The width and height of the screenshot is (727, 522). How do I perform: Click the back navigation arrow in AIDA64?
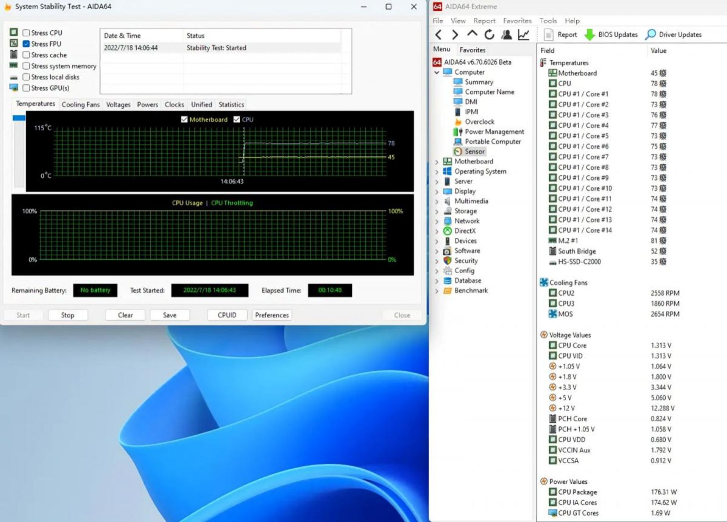click(438, 34)
